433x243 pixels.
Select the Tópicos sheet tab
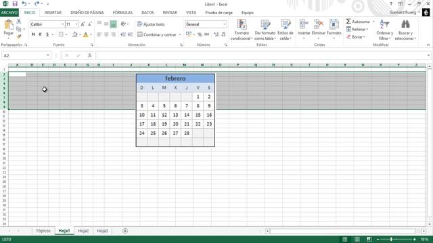point(43,231)
